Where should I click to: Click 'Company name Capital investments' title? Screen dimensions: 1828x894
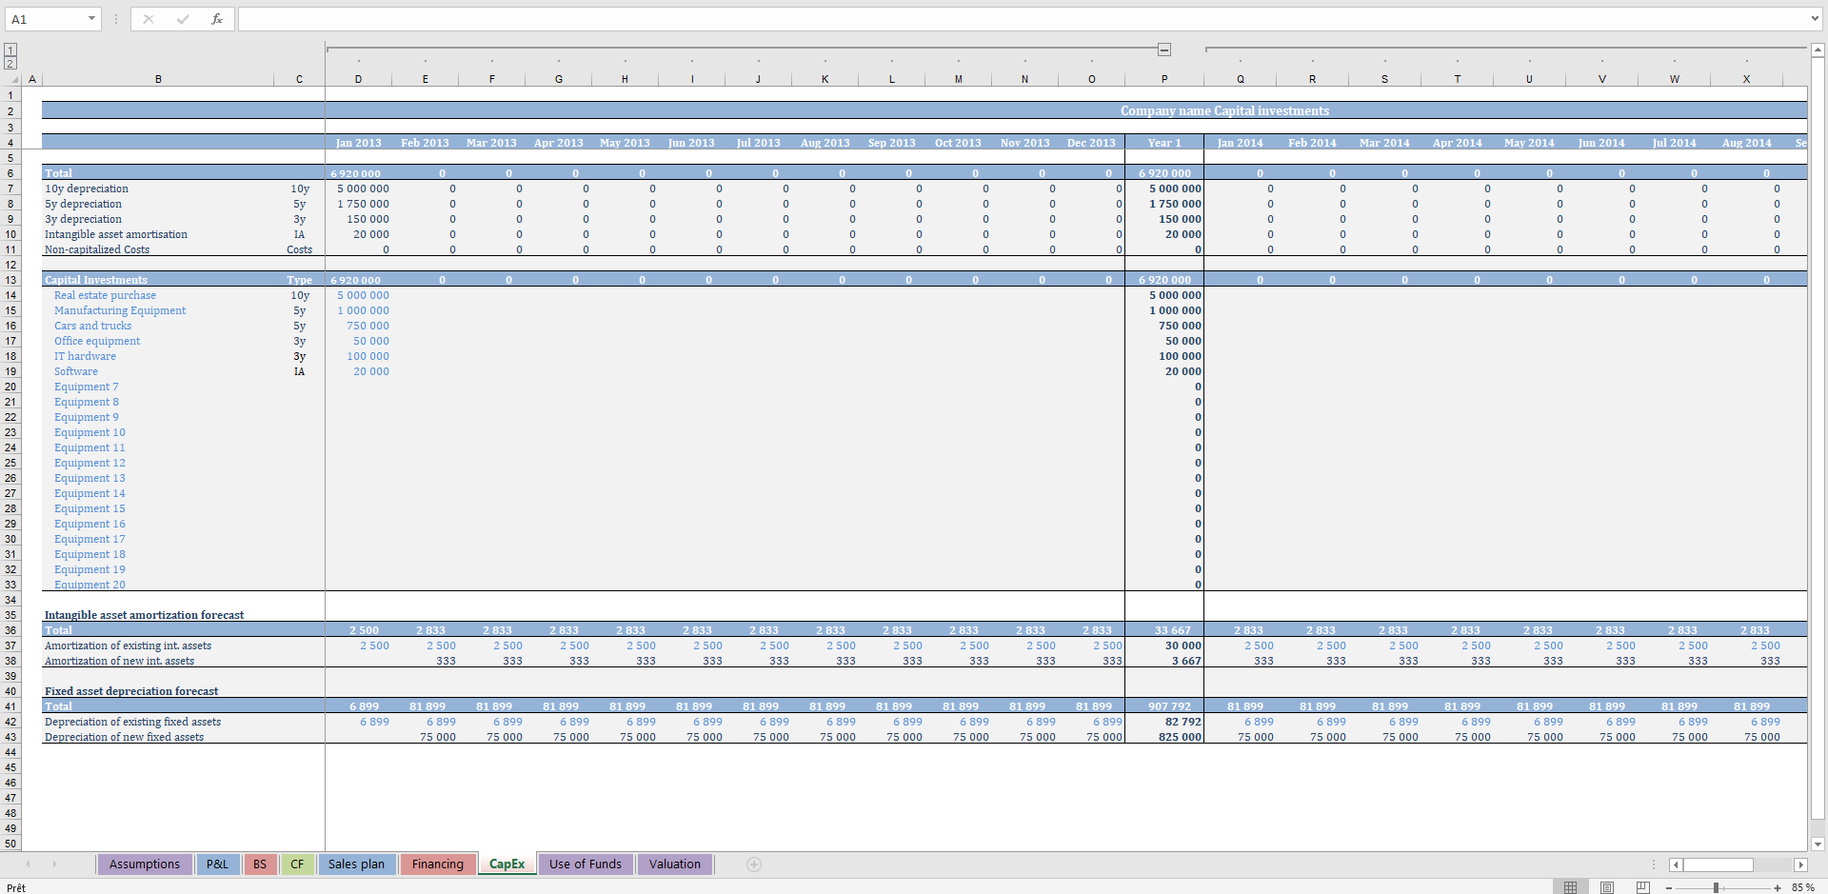pos(1224,111)
